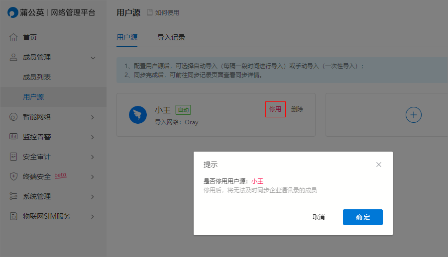Click the plus icon to add user source

pyautogui.click(x=414, y=115)
